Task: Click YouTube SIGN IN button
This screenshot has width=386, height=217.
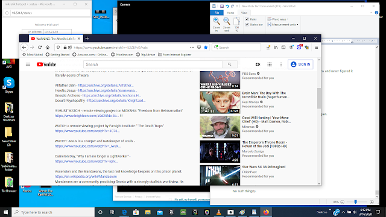Action: point(300,64)
